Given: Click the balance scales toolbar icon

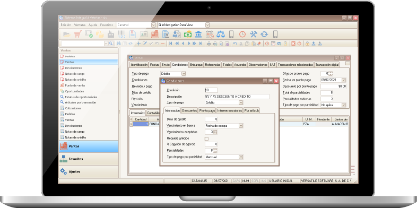Looking at the screenshot, I should pos(221,34).
